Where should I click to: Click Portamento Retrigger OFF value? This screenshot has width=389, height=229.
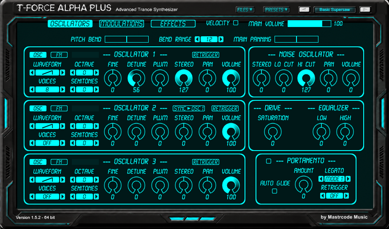click(x=335, y=196)
